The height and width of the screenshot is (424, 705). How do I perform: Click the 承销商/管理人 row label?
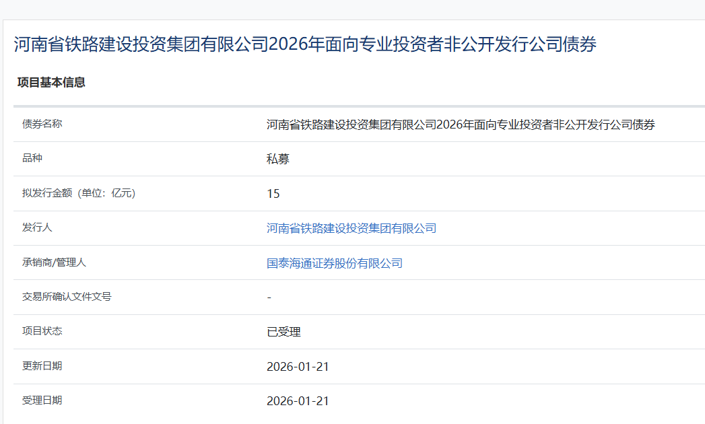coord(54,262)
